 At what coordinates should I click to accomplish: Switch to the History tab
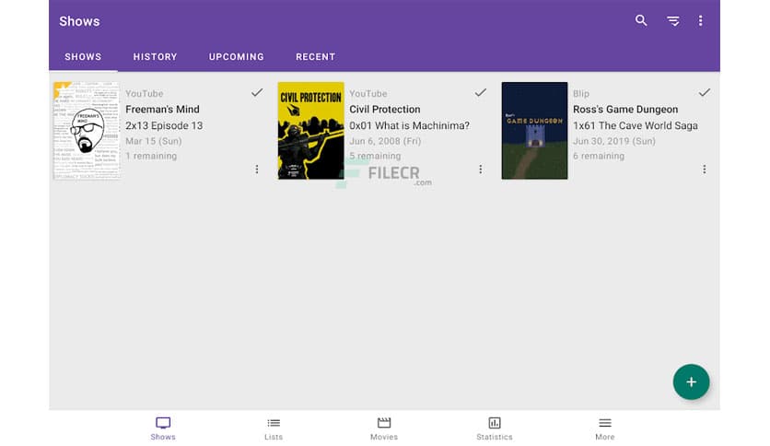(x=155, y=57)
